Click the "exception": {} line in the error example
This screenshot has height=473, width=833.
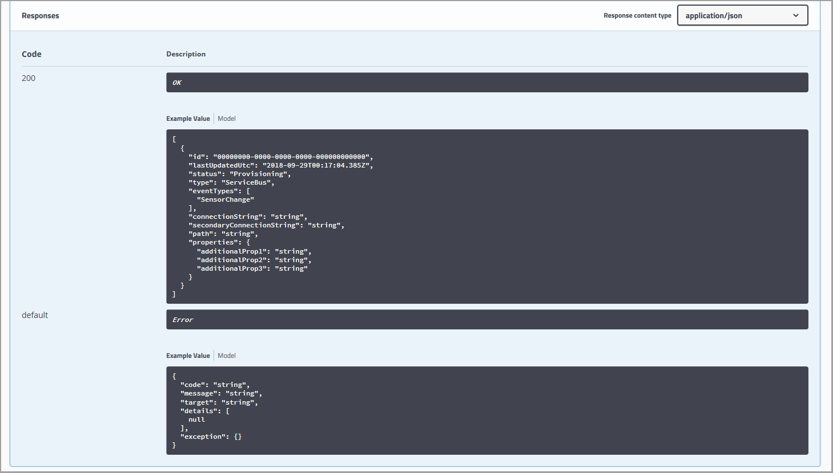(x=211, y=437)
